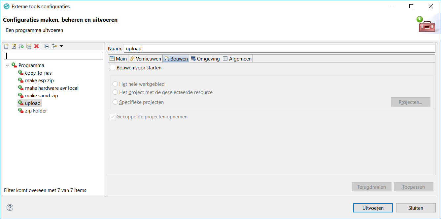Close the dialog with the Sluiten button
Image resolution: width=441 pixels, height=219 pixels.
416,207
